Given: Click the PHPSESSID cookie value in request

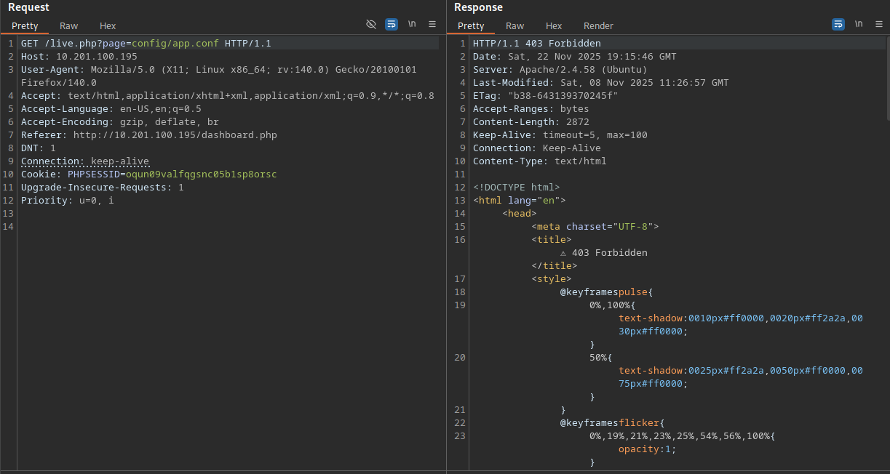Looking at the screenshot, I should pos(201,174).
